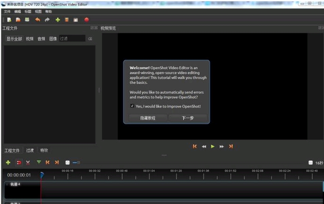This screenshot has height=204, width=324.
Task: Filter files by 音频
Action: pyautogui.click(x=41, y=39)
